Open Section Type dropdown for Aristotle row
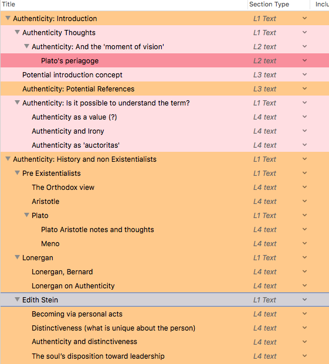 coord(304,201)
